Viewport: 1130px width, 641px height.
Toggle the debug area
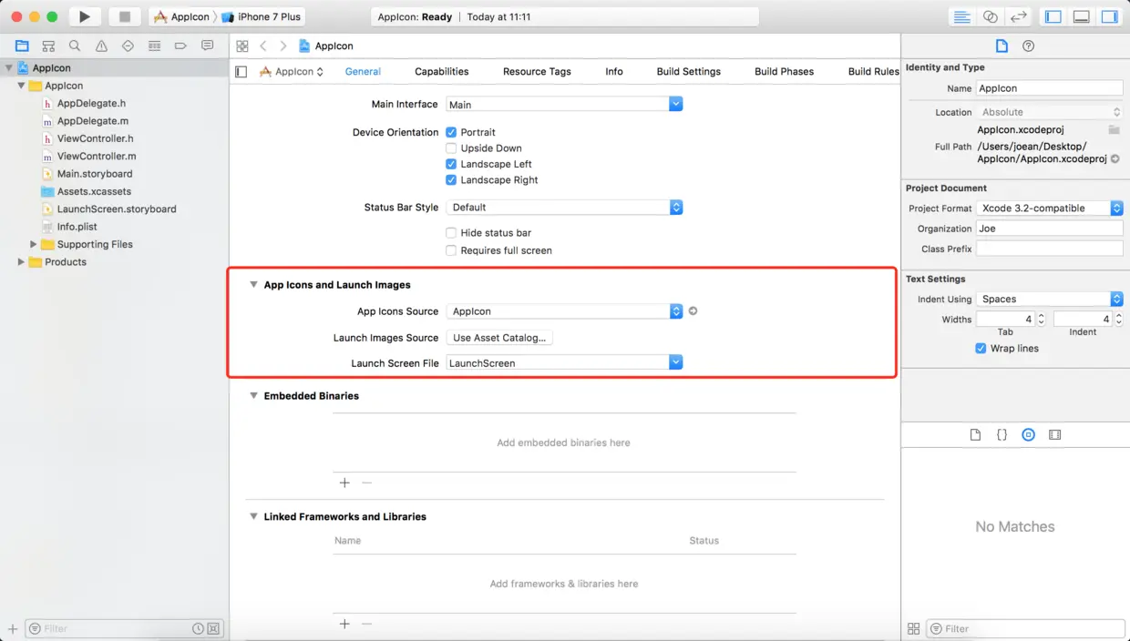click(1082, 16)
